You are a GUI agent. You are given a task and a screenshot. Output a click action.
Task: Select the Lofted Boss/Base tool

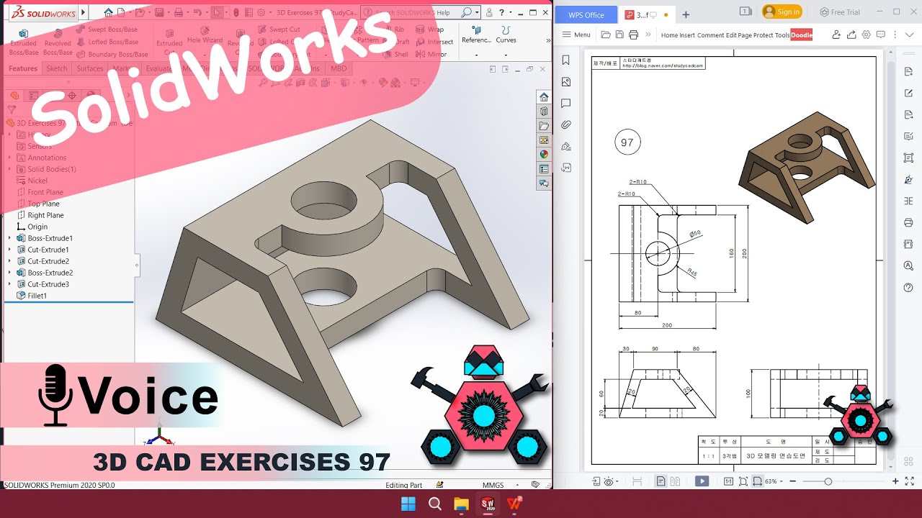click(x=107, y=42)
